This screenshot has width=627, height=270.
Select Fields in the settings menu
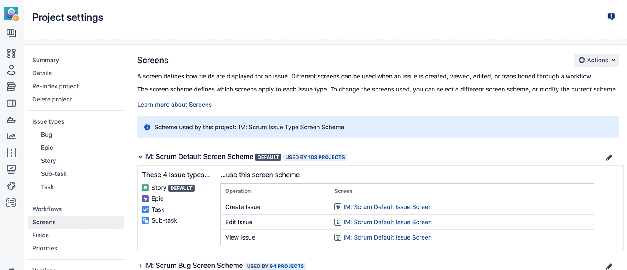tap(41, 235)
